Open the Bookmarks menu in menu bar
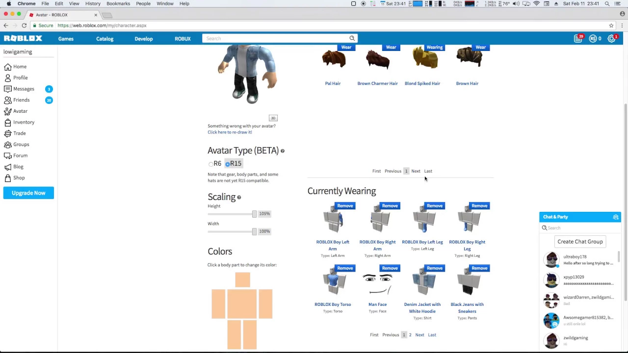Viewport: 628px width, 353px height. [118, 3]
